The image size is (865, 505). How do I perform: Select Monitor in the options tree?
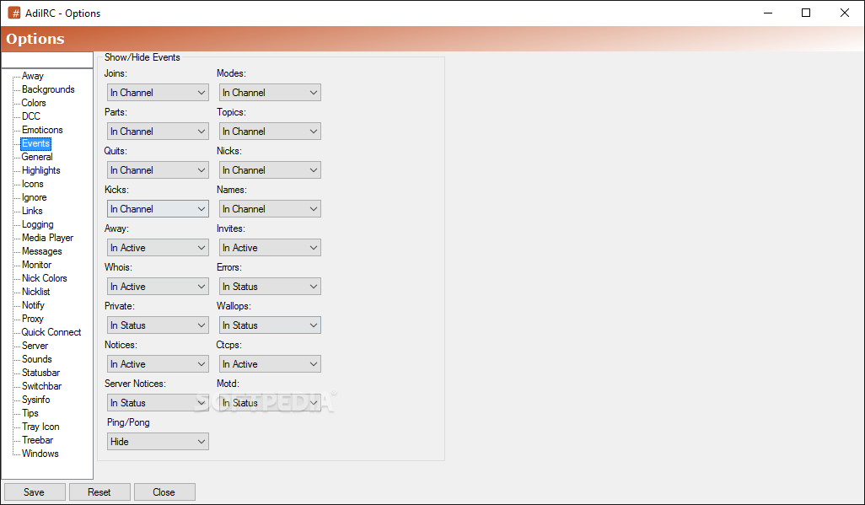coord(36,265)
